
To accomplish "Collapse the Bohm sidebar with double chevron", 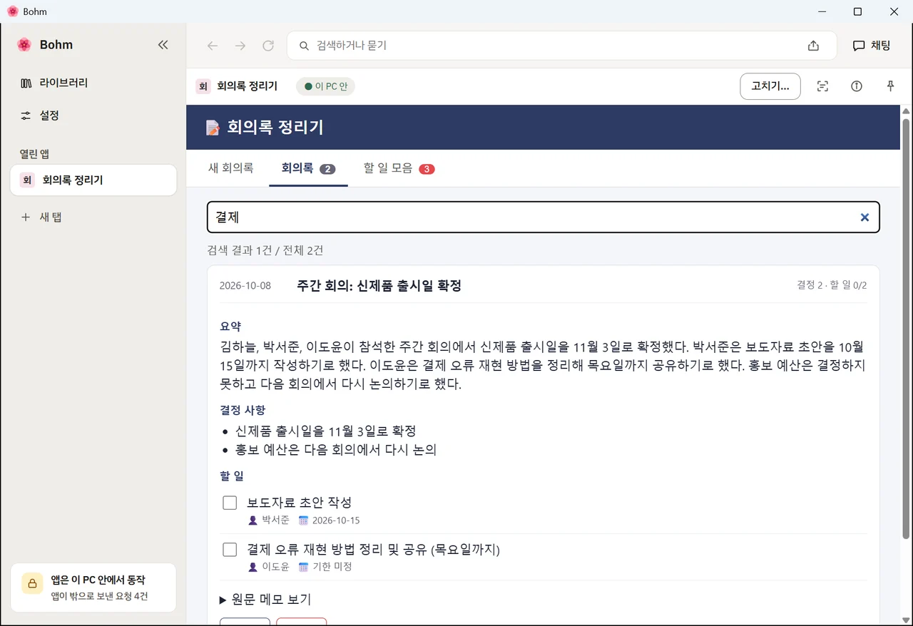I will 163,45.
